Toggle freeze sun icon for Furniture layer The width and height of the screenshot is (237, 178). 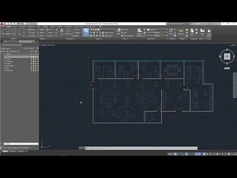(x=33, y=61)
